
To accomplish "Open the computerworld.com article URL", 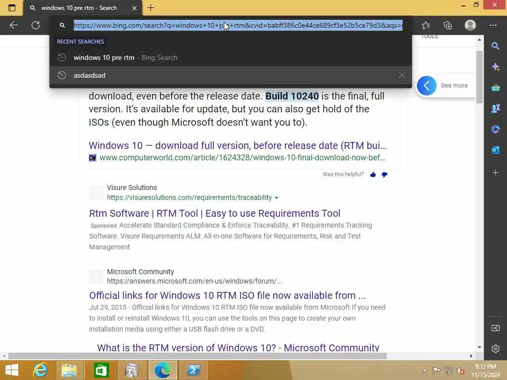I will tap(242, 158).
